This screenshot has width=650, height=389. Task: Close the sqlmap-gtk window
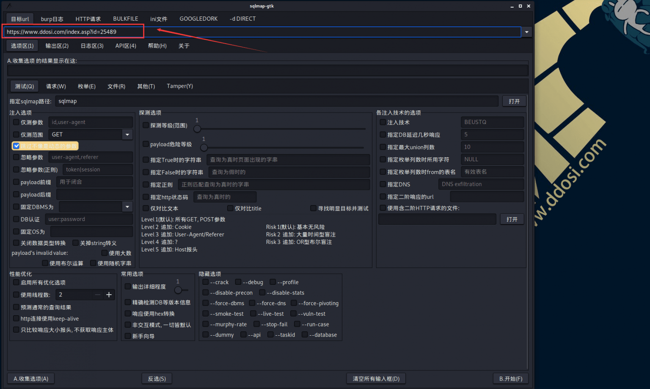pyautogui.click(x=529, y=6)
